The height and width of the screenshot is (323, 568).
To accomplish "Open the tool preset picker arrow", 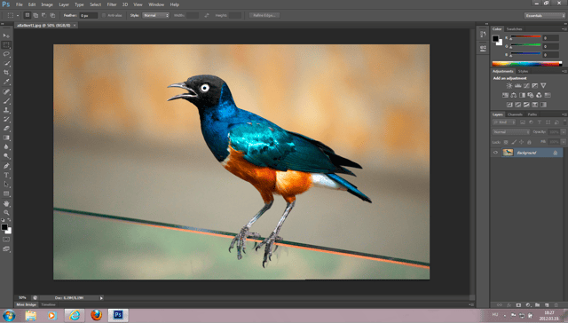I will pyautogui.click(x=18, y=16).
